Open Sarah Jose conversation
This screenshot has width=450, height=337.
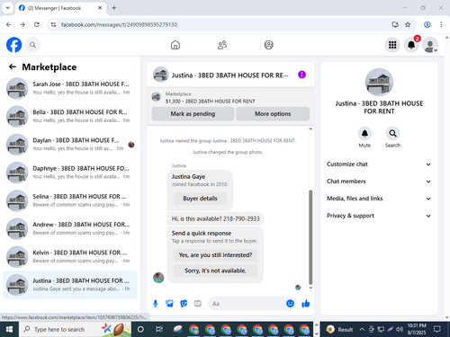coord(70,88)
